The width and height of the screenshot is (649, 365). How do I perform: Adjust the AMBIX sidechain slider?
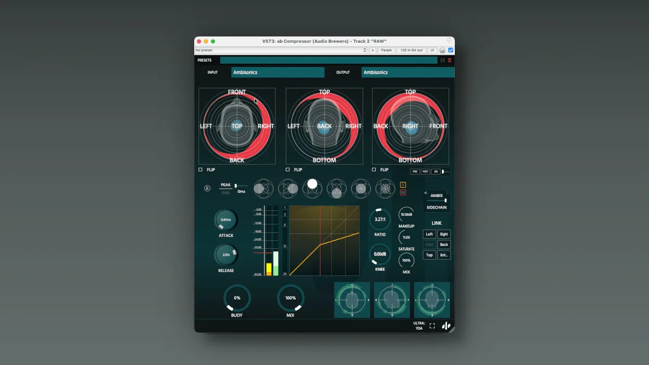click(x=437, y=201)
